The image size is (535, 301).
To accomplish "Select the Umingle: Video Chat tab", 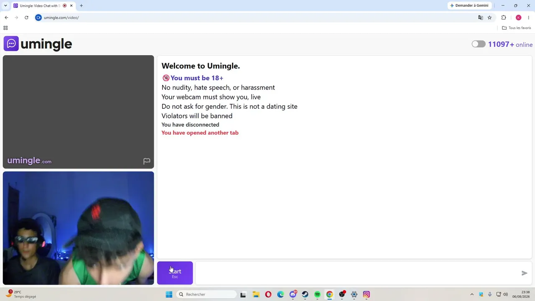I will click(43, 6).
